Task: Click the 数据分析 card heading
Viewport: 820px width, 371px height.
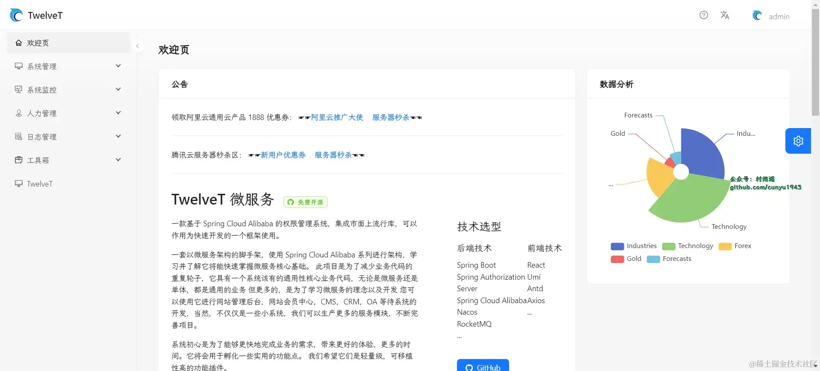Action: click(x=616, y=84)
